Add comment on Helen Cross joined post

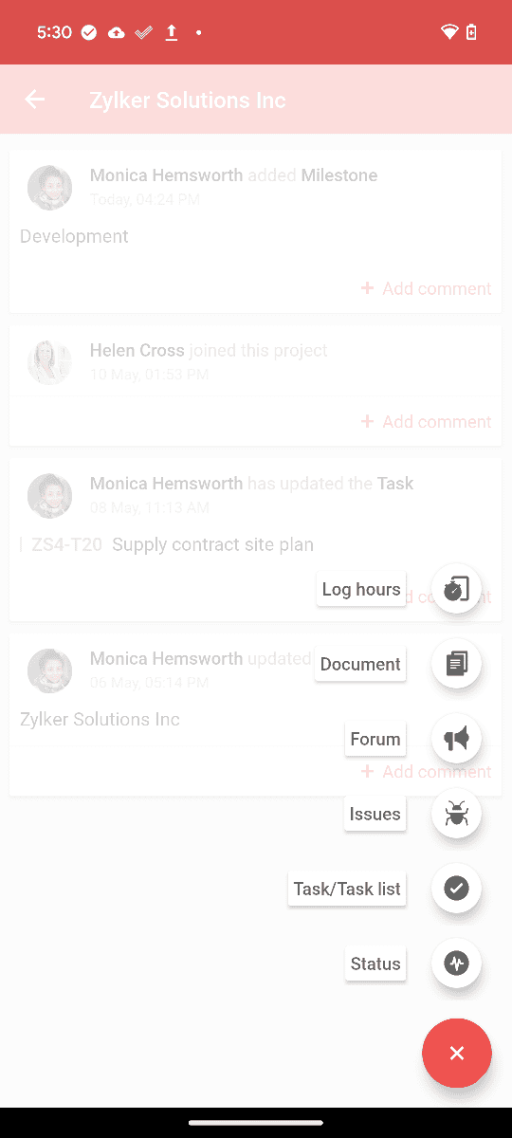coord(427,421)
